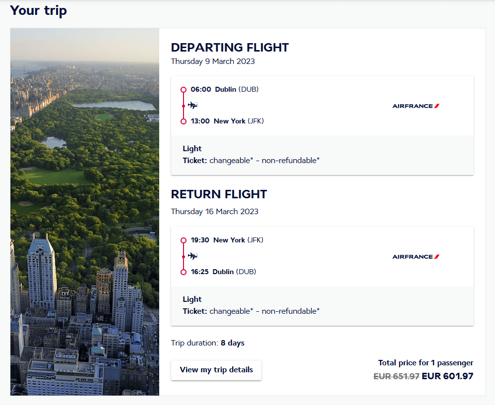The width and height of the screenshot is (495, 405).
Task: Click the arrival circle marker next to 13:00
Action: coord(184,120)
